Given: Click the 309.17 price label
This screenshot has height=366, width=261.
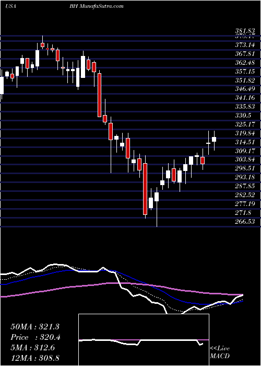Looking at the screenshot, I should click(244, 151).
